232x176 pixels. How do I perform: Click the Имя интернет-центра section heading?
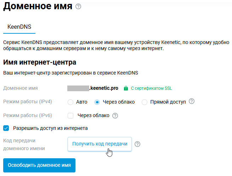point(39,62)
